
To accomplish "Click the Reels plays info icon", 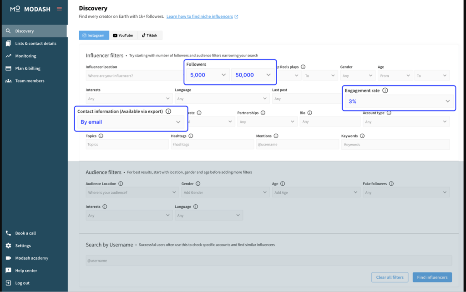I will [303, 67].
